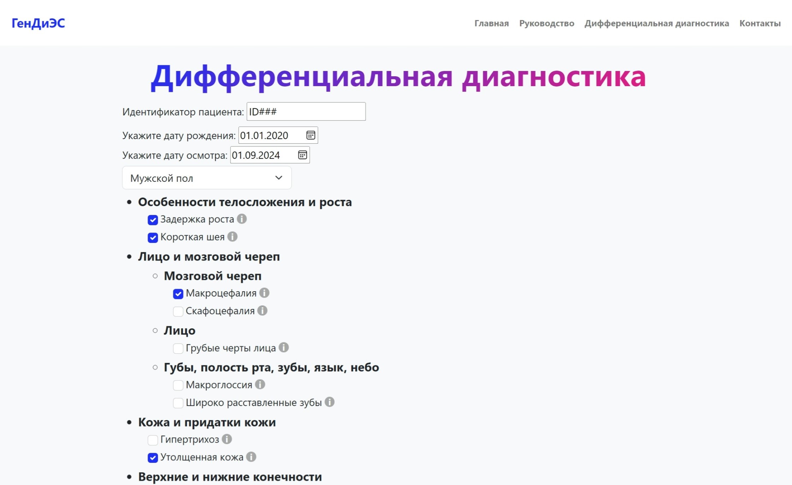Show info for Грубые черты лица
Image resolution: width=792 pixels, height=485 pixels.
pos(284,347)
